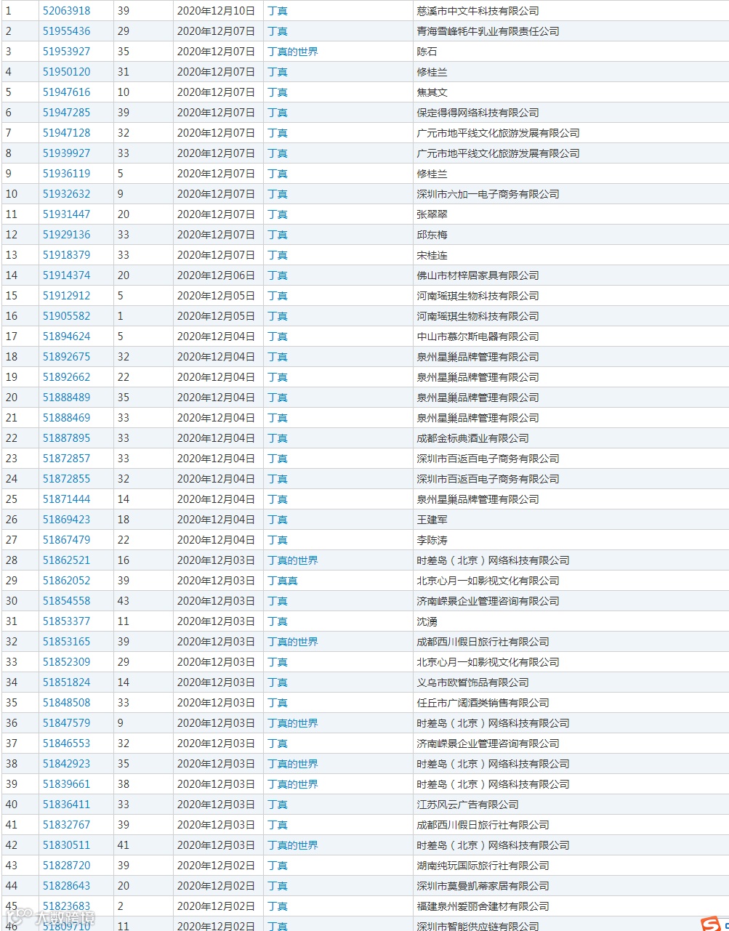Open registration number 51872855
Screen dimensions: 729x931
pyautogui.click(x=67, y=479)
